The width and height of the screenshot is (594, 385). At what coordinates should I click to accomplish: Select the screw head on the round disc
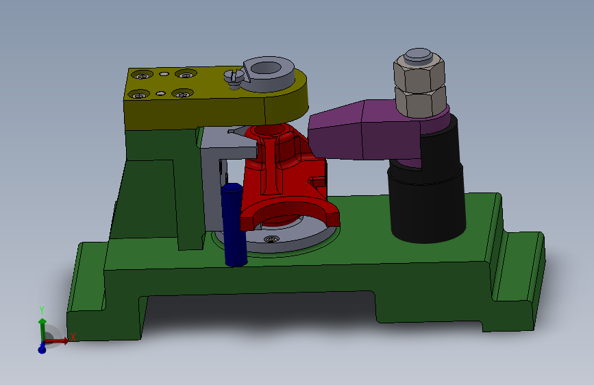(x=271, y=239)
